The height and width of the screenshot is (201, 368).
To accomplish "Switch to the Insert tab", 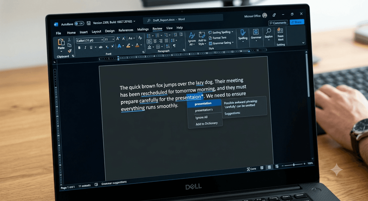I will [x=84, y=32].
